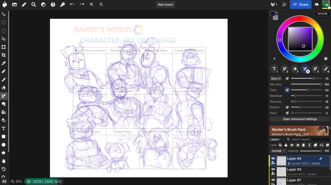Viewport: 331px width, 185px height.
Task: Select the rectangular selection tool
Action: click(x=4, y=23)
